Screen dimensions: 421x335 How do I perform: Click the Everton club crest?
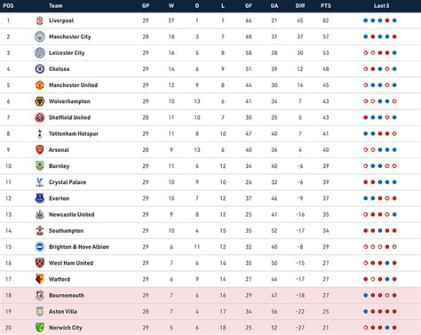pyautogui.click(x=40, y=198)
